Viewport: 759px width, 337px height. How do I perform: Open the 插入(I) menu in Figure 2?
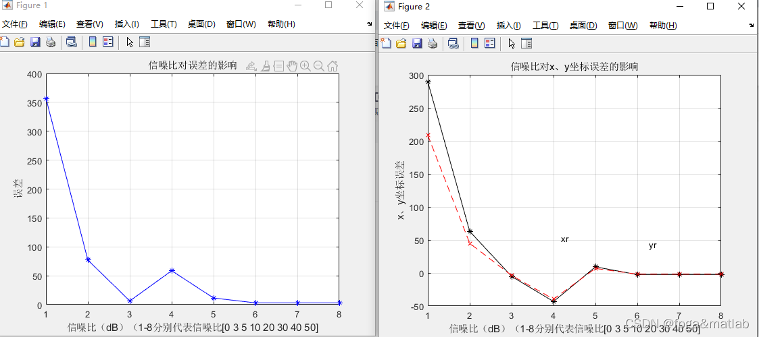[x=509, y=26]
